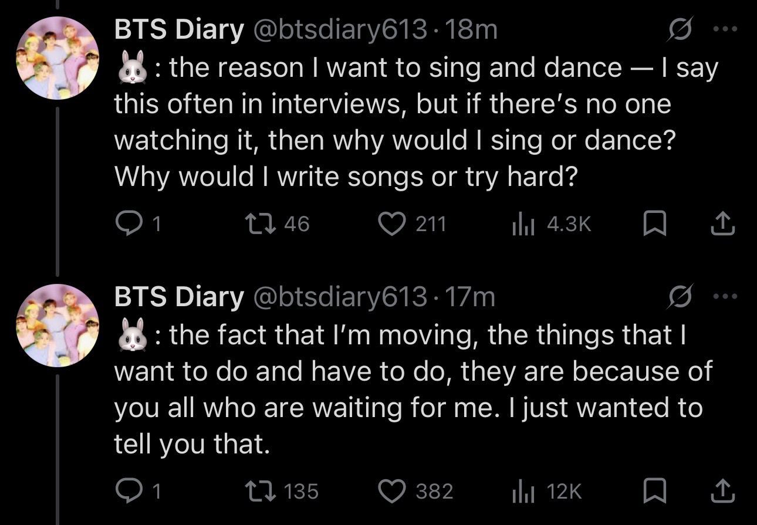View analytics showing 12K views
The width and height of the screenshot is (757, 525).
point(522,491)
